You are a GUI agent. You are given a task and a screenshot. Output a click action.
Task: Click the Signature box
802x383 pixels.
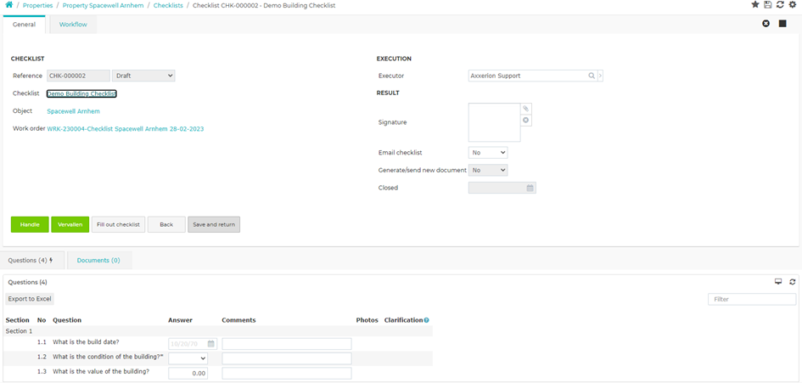tap(494, 122)
